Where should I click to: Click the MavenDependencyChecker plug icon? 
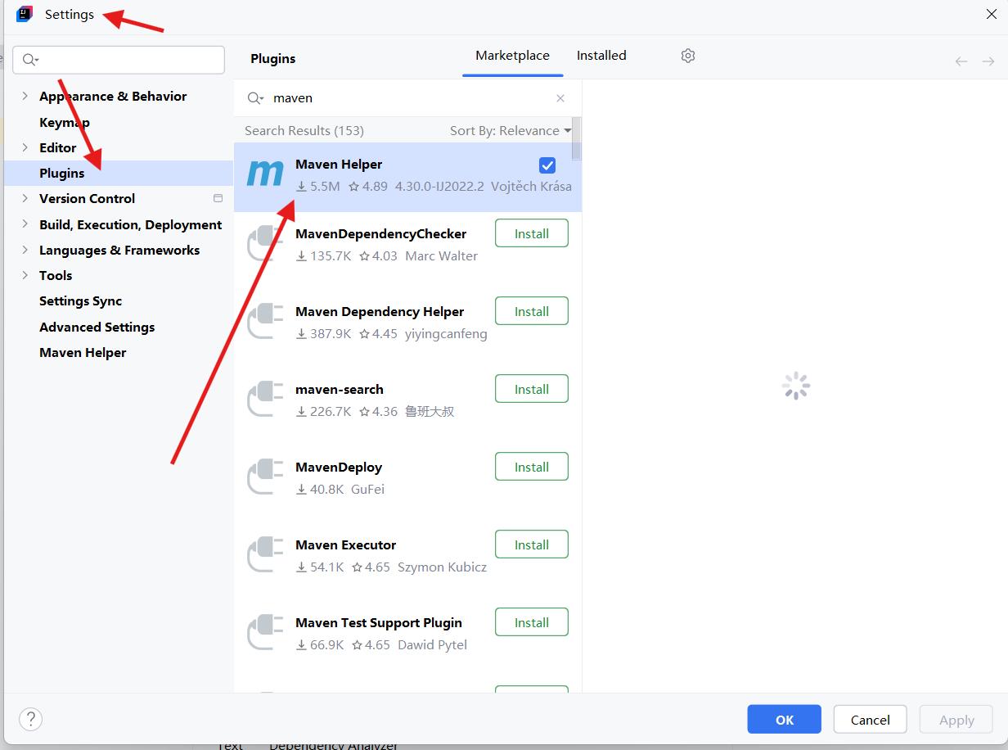pyautogui.click(x=265, y=244)
